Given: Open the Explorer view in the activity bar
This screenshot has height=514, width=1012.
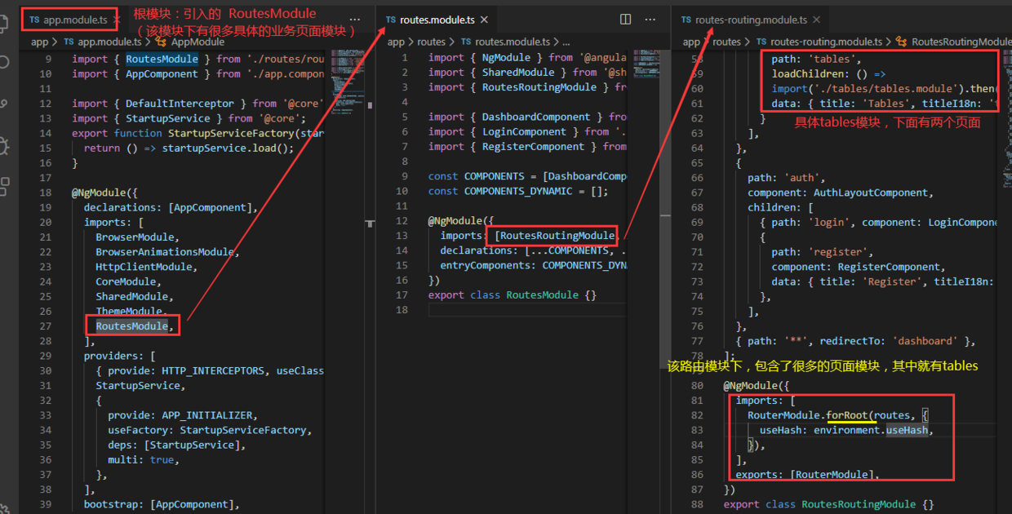Looking at the screenshot, I should pyautogui.click(x=4, y=24).
